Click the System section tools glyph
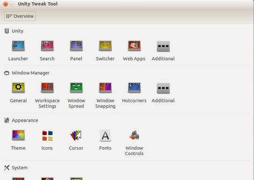This screenshot has width=254, height=180. click(7, 168)
